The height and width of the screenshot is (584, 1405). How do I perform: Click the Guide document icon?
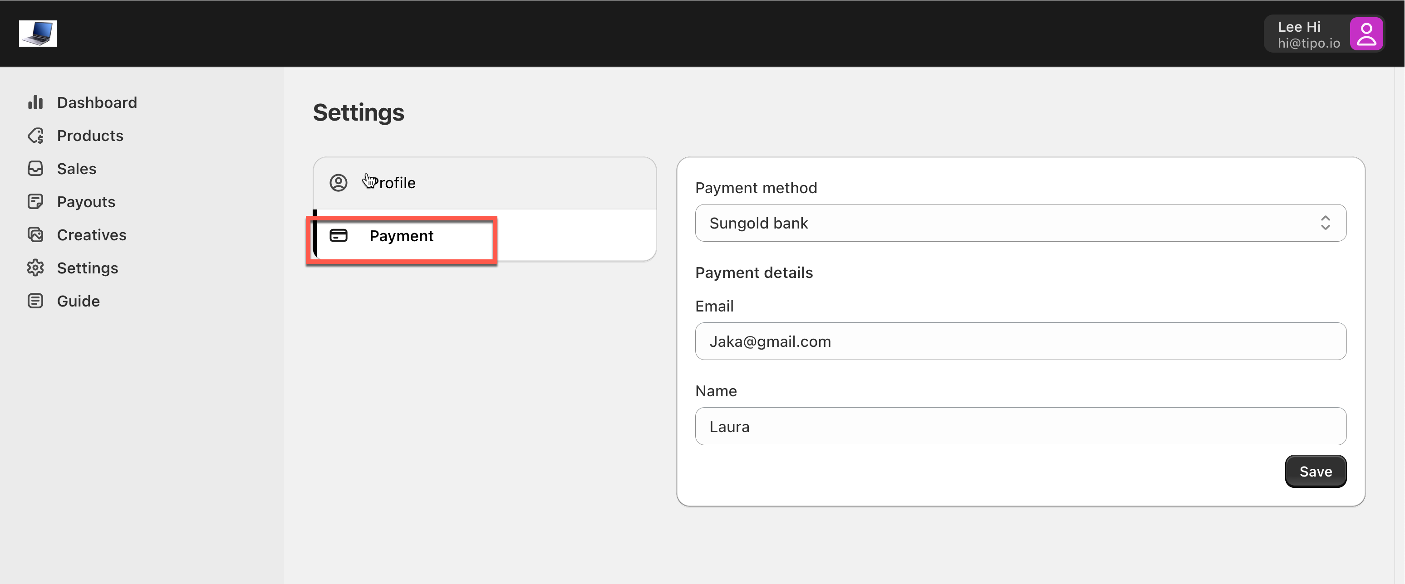pos(35,301)
